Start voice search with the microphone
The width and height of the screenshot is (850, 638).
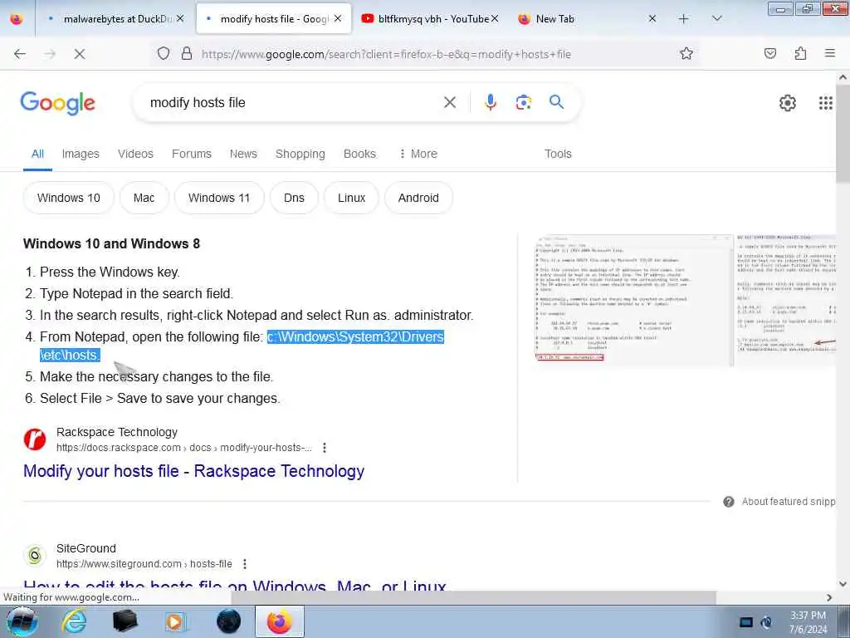pyautogui.click(x=490, y=102)
